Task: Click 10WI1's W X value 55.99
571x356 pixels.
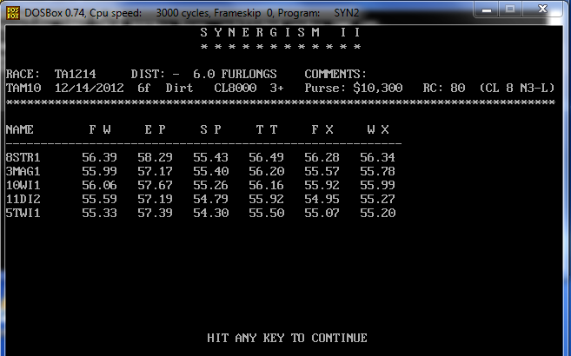Action: point(378,185)
